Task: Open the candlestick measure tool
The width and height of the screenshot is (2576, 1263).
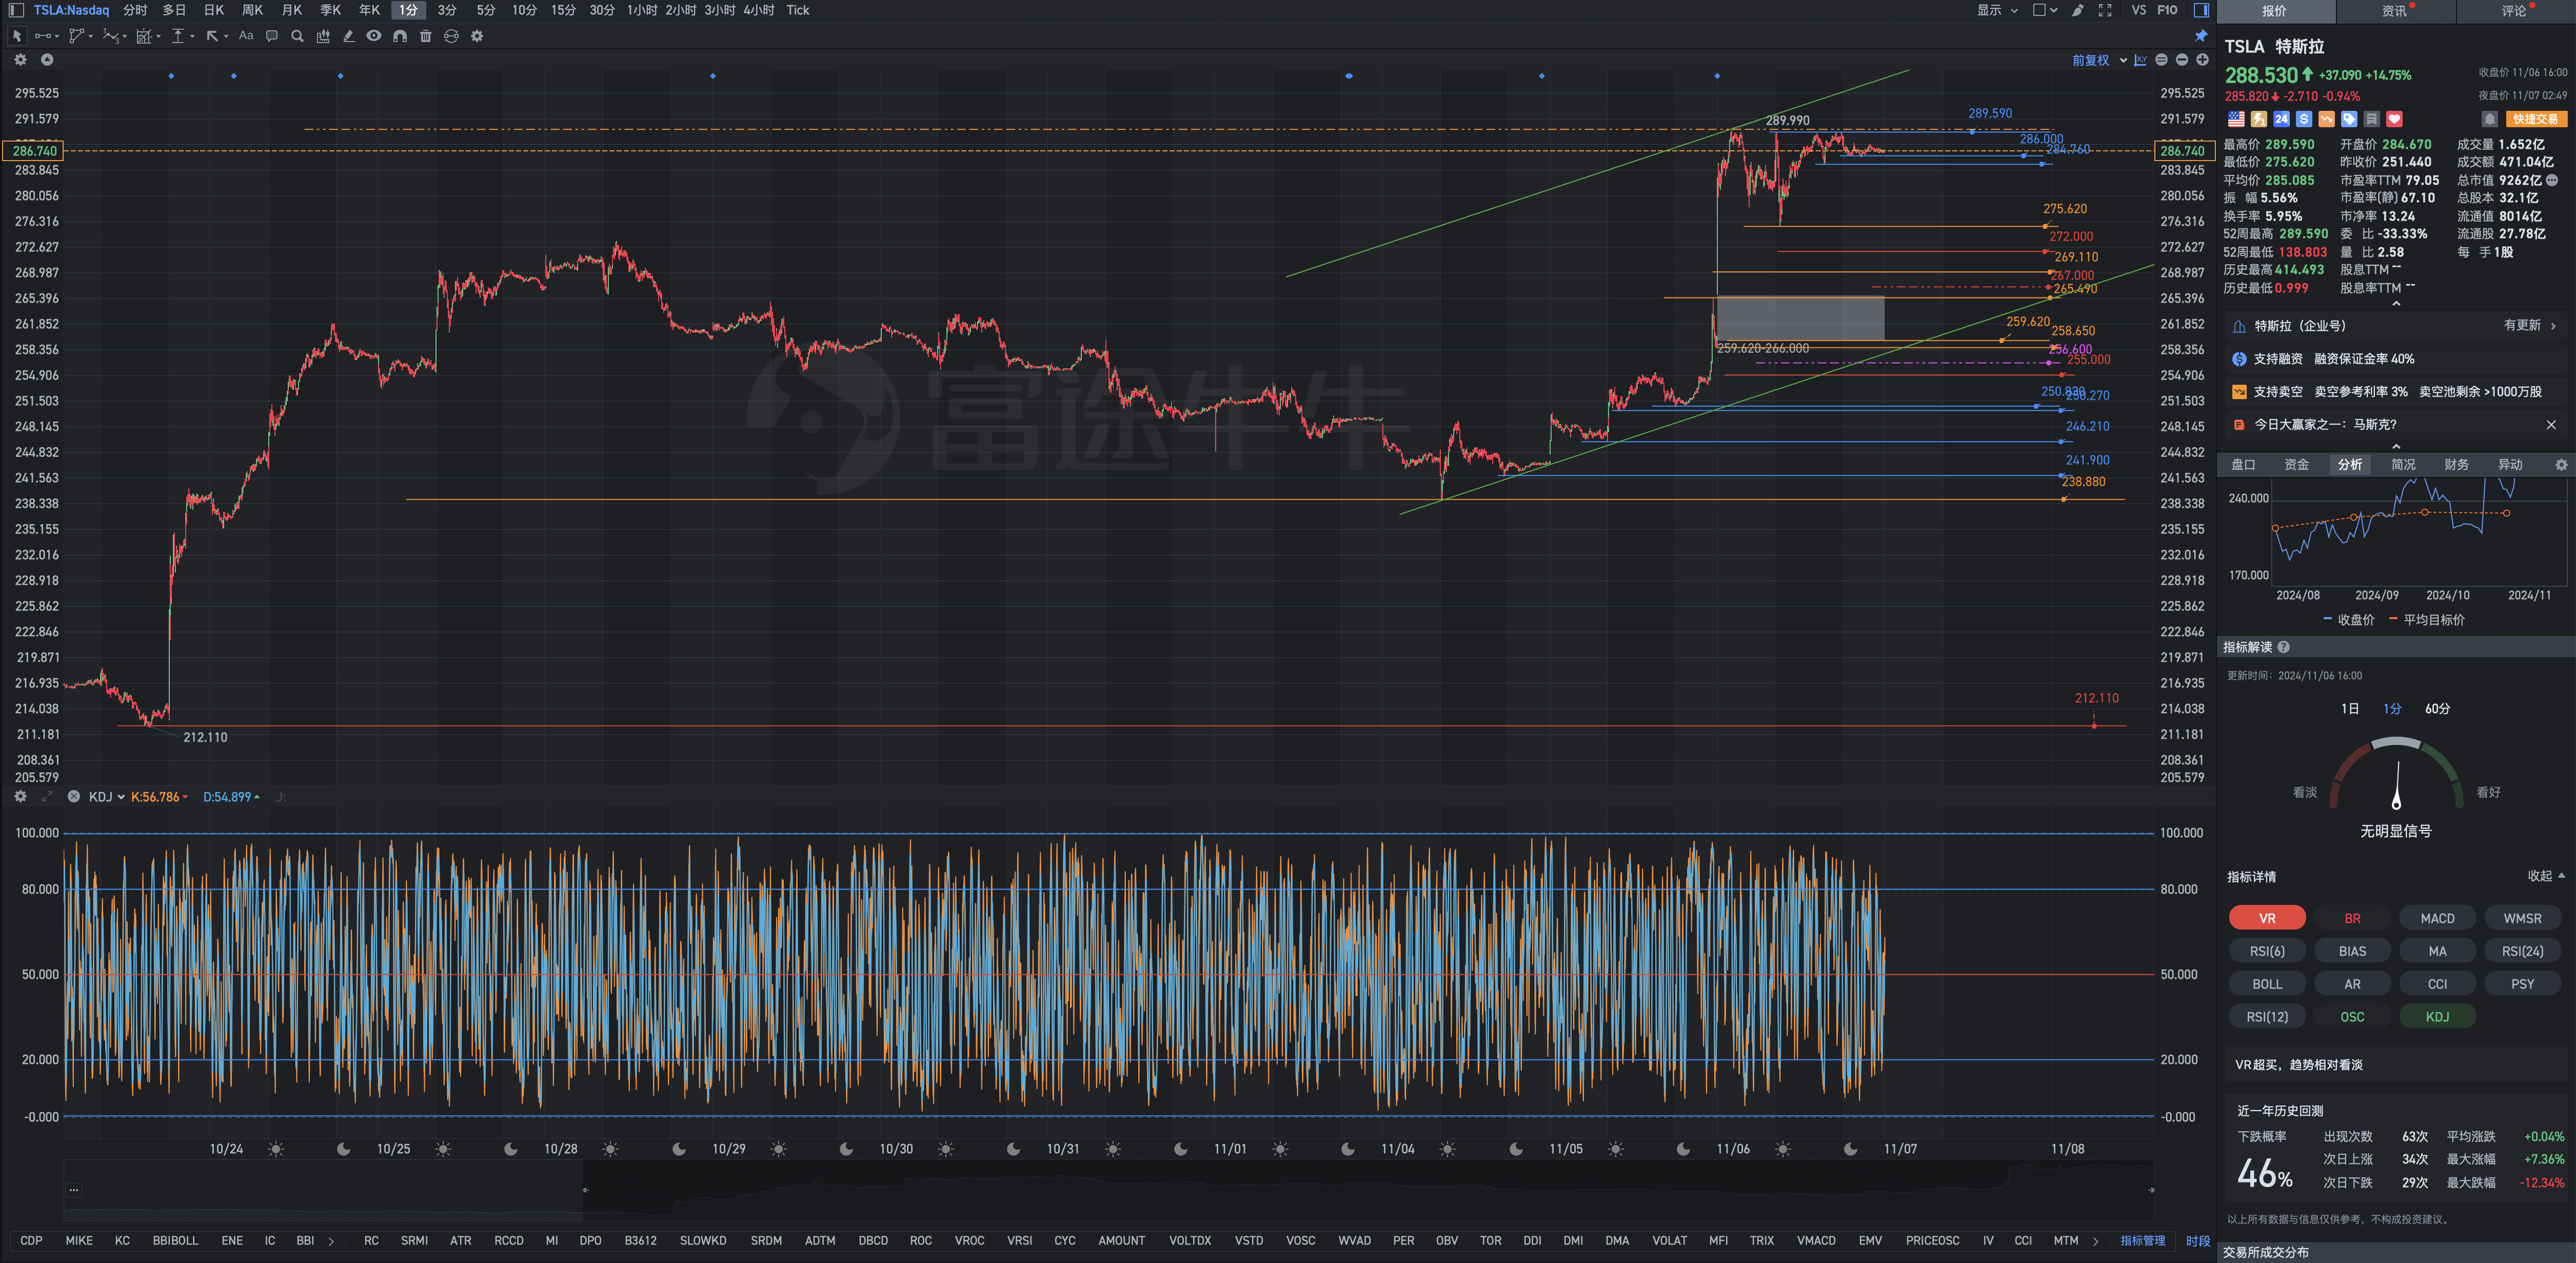Action: tap(323, 36)
